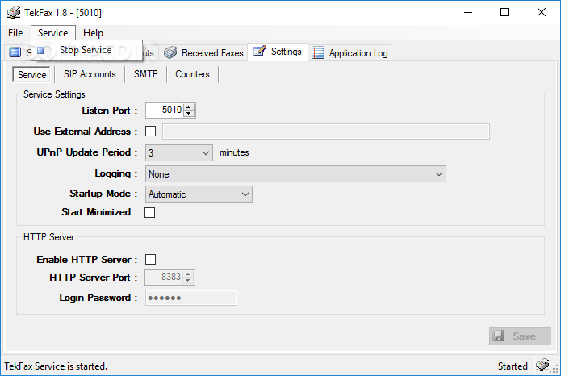Click the 'HTTP Server' group label
Screen dimensions: 561x376
[48, 237]
